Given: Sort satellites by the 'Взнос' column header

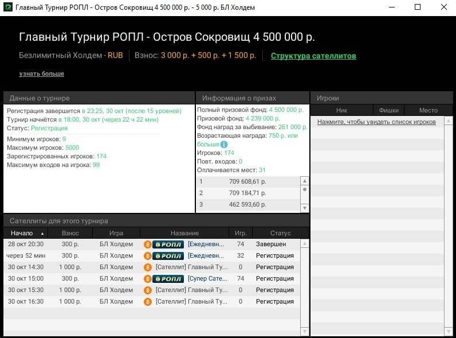Looking at the screenshot, I should (x=70, y=233).
